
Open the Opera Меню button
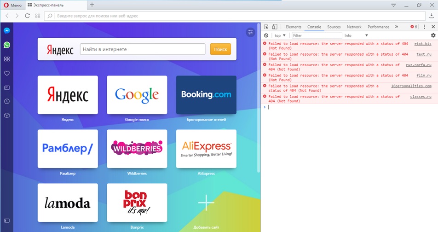click(x=12, y=5)
